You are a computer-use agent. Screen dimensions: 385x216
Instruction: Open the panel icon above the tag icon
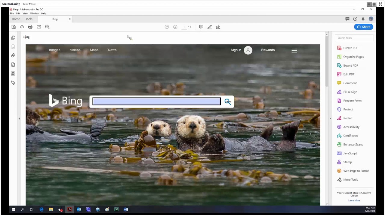13,73
